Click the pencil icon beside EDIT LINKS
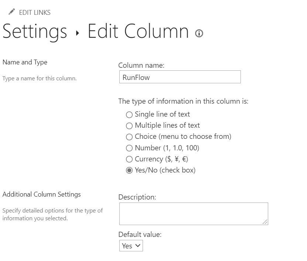Viewport: 307px width, 261px height. (11, 12)
